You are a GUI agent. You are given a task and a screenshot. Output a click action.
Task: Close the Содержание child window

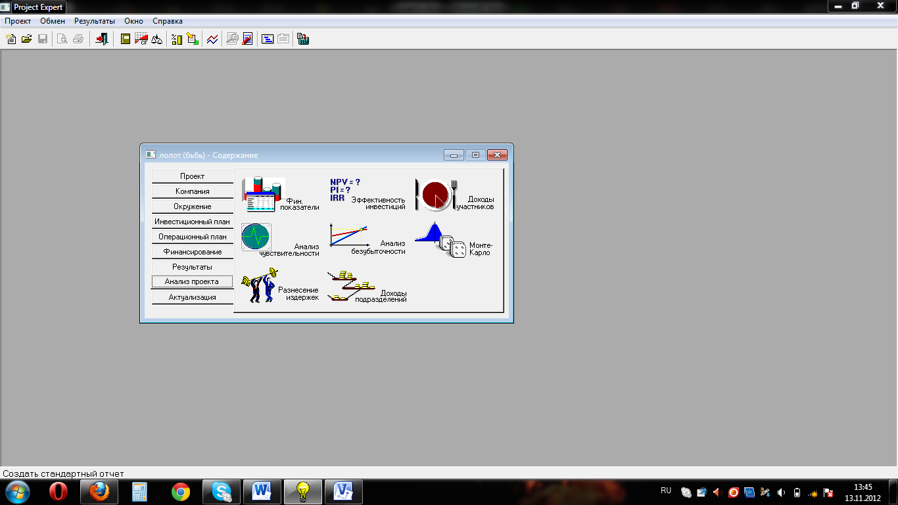pos(497,155)
